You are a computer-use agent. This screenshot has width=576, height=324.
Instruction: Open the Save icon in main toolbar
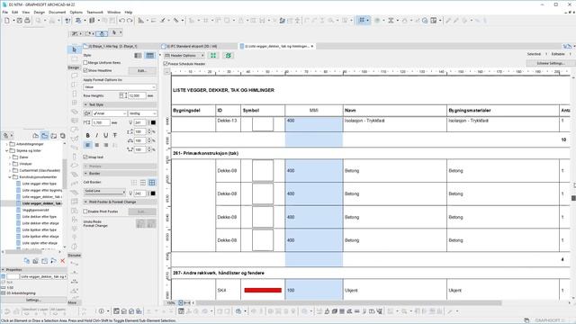(x=20, y=21)
